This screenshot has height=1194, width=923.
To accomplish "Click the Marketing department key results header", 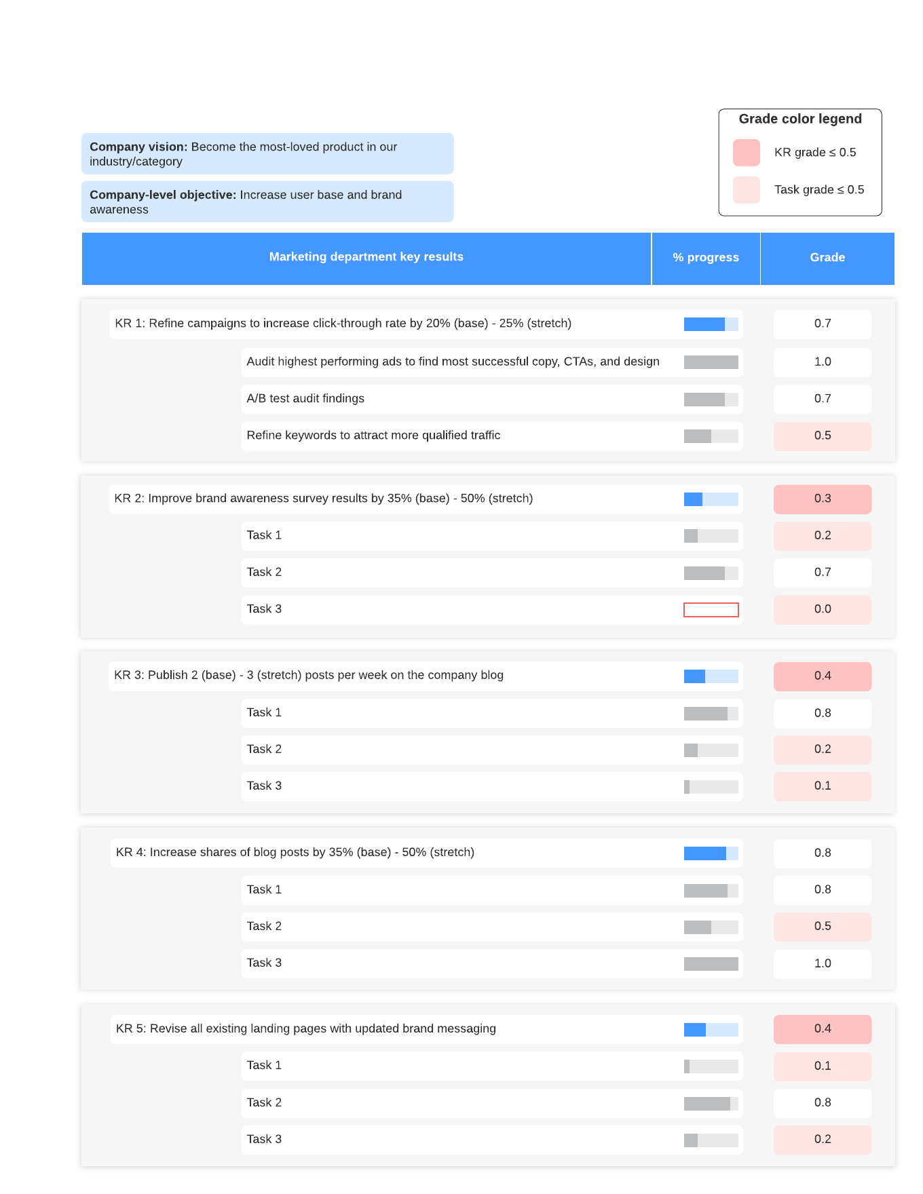I will coord(366,257).
